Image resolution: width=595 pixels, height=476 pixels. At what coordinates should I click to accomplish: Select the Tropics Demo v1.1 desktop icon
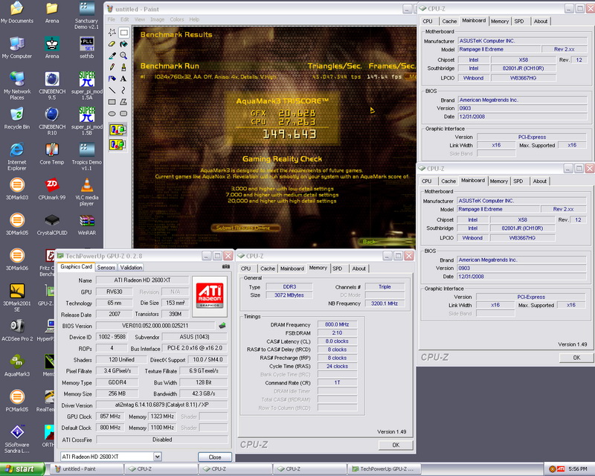(x=87, y=156)
